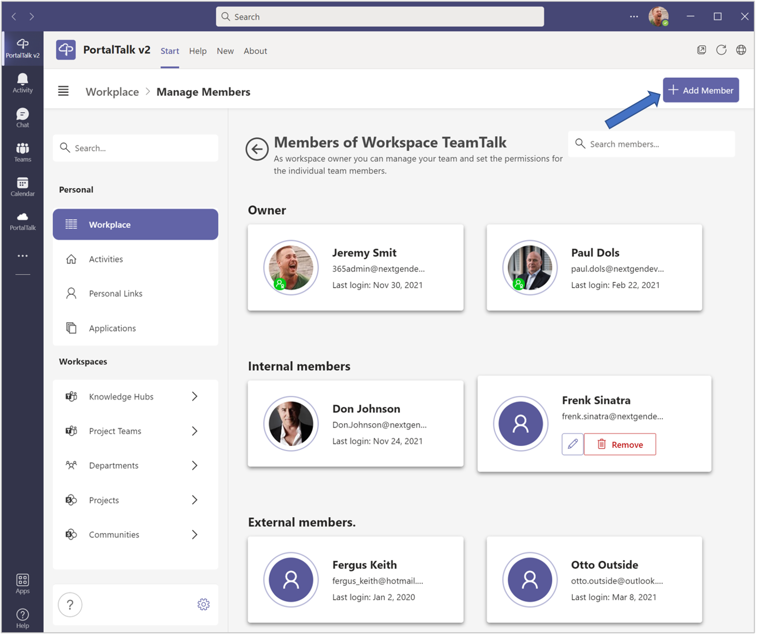
Task: Click Fergus Keith's avatar icon
Action: tap(291, 580)
